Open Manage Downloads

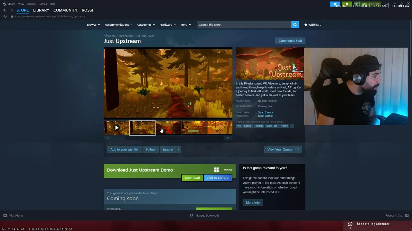(x=204, y=216)
